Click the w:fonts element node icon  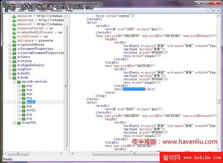(14, 57)
